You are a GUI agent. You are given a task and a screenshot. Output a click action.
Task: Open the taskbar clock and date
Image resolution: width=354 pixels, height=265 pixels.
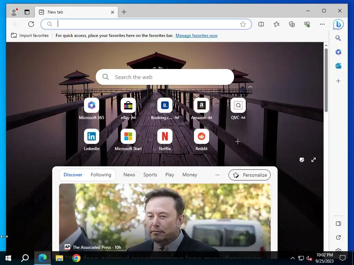click(x=324, y=258)
